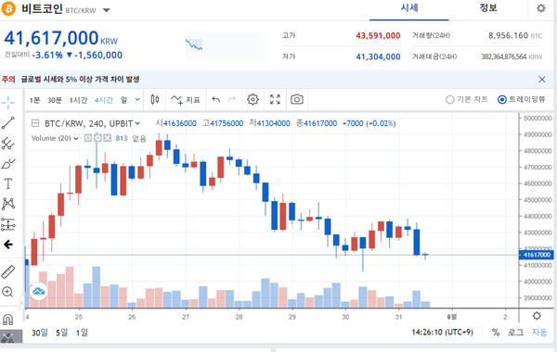Screen dimensions: 557x352
Task: Select the 트레이딩뷰 radio option
Action: 521,100
